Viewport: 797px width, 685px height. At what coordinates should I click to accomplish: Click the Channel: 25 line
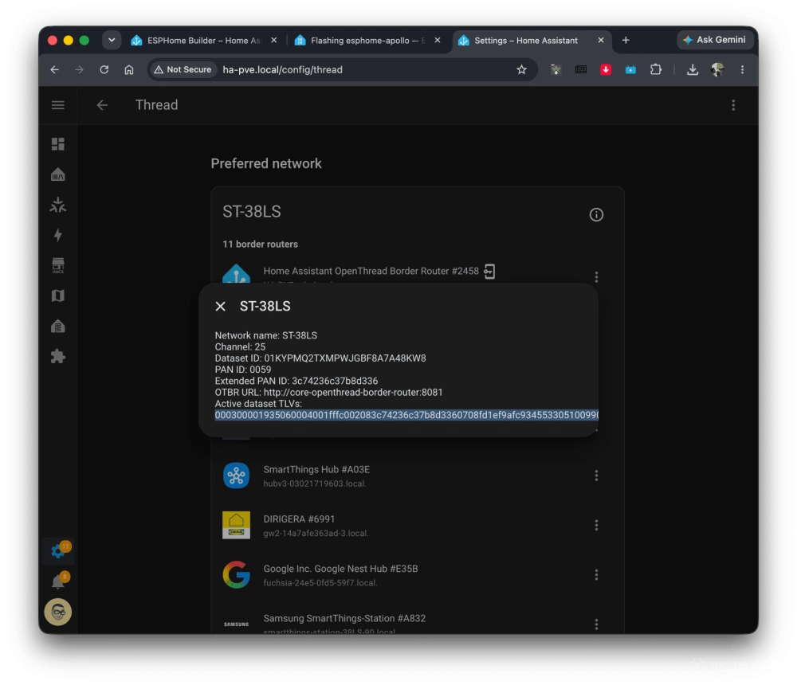240,347
